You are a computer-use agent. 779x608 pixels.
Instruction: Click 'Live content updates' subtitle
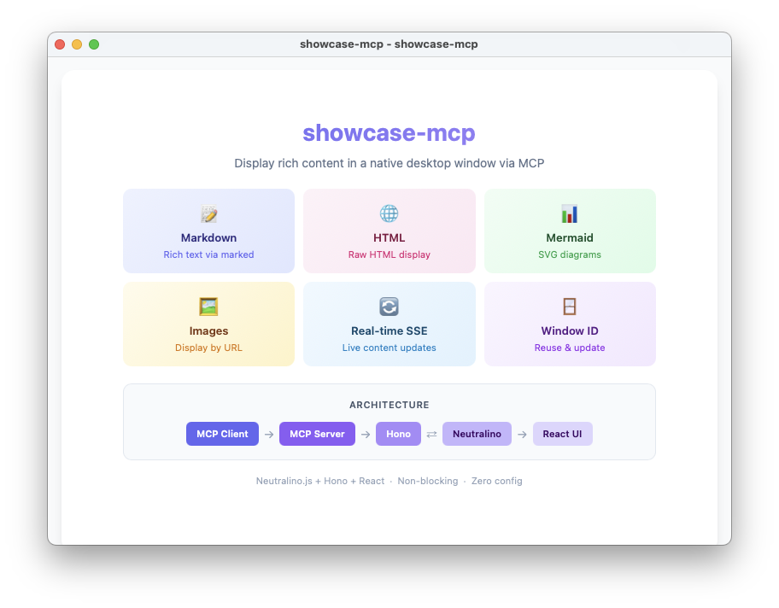point(389,348)
